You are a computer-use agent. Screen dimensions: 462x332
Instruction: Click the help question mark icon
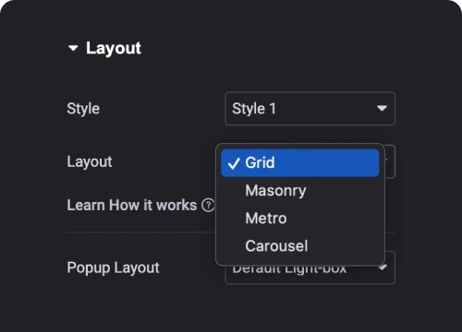[208, 206]
